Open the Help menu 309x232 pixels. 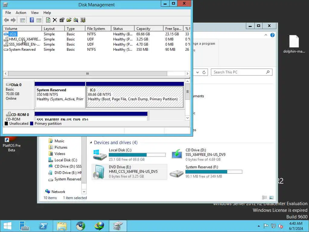pos(47,13)
